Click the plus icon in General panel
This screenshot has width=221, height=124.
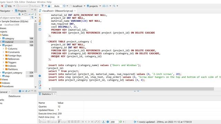pos(26,91)
